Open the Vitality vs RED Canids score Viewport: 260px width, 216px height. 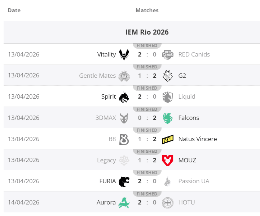tap(147, 55)
